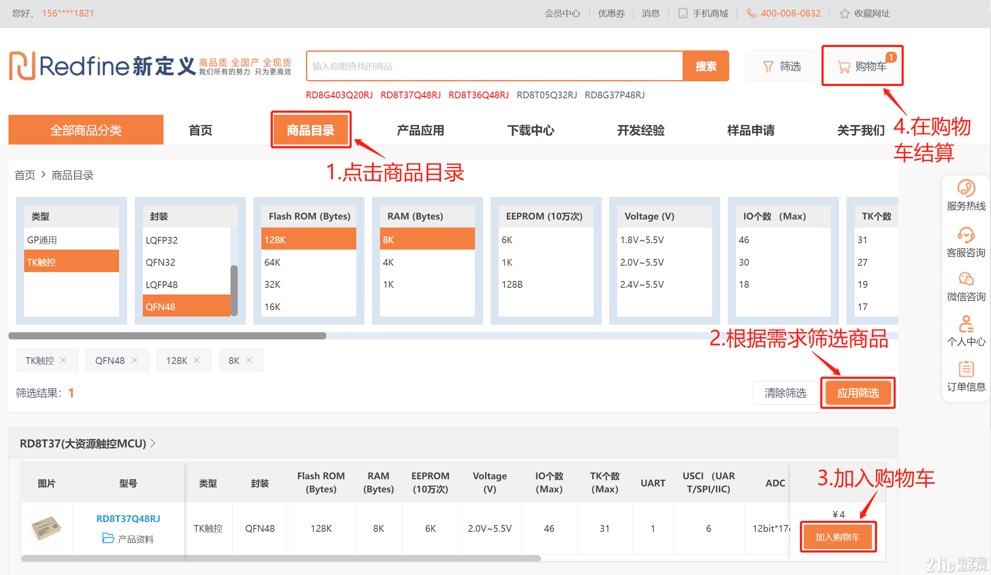
Task: Open 样品申请 nav tab
Action: pyautogui.click(x=751, y=130)
